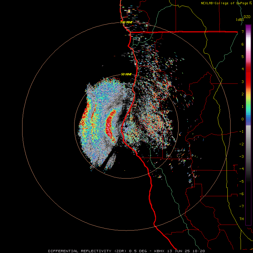Click the legend tick value 0
Image resolution: width=253 pixels, height=253 pixels.
(x=243, y=119)
